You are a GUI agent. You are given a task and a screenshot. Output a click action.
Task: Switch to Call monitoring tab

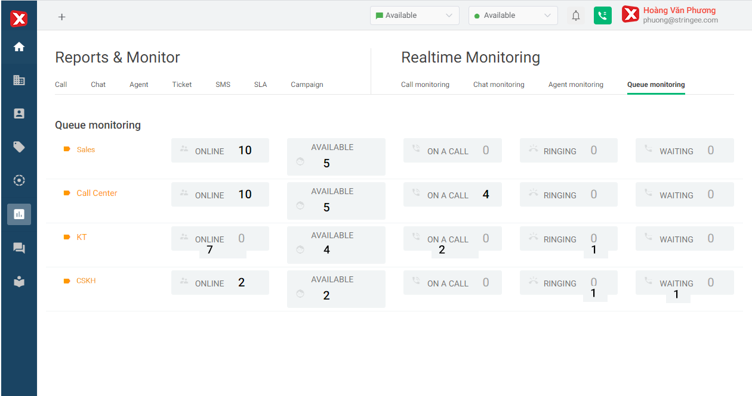[x=425, y=85]
